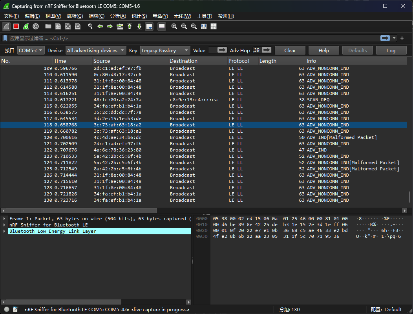Viewport: 413px width, 314px height.
Task: Click the resize columns to content icon
Action: pos(204,26)
